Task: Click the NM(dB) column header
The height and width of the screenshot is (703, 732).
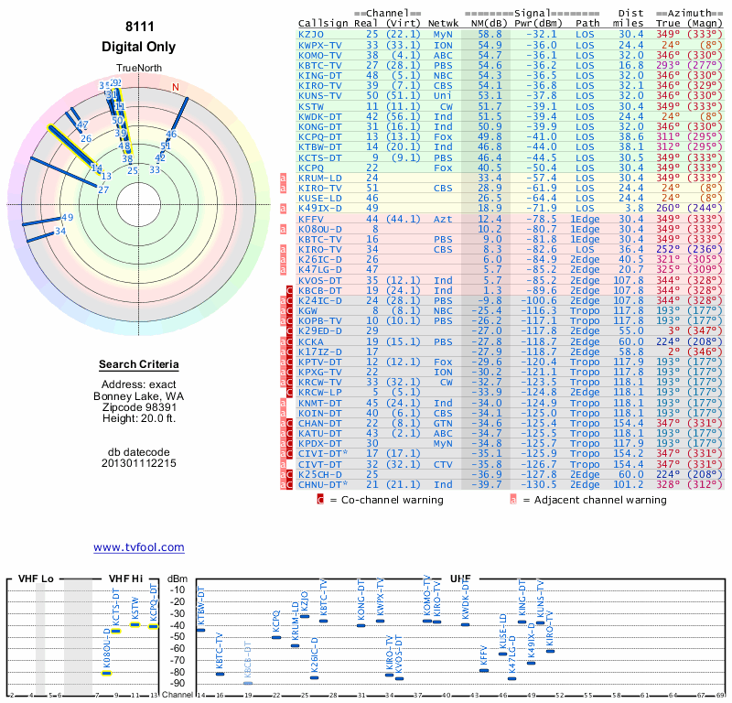Action: coord(489,24)
